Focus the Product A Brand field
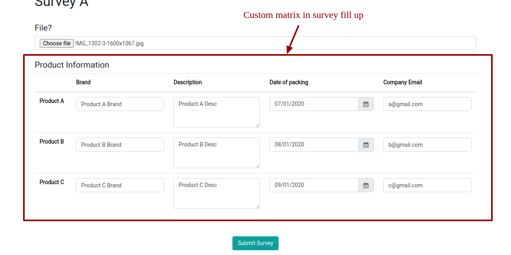This screenshot has width=511, height=255. (x=120, y=104)
